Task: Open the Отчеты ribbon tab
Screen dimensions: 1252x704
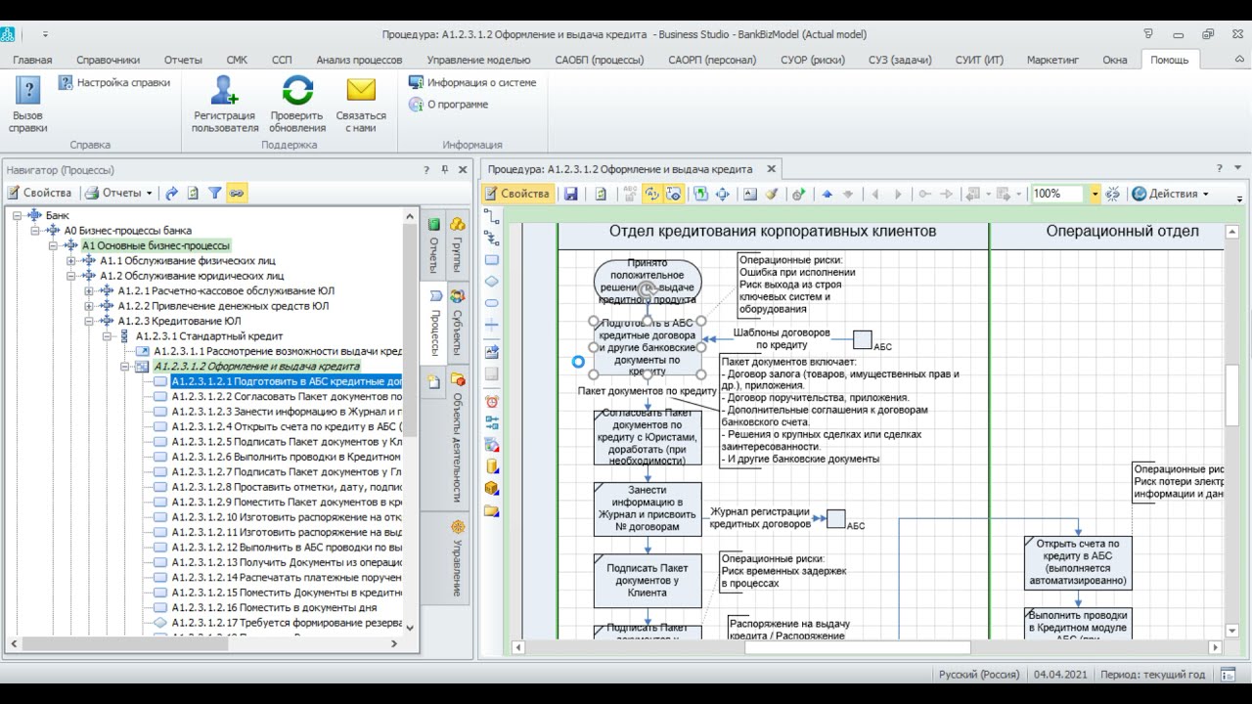Action: [183, 60]
